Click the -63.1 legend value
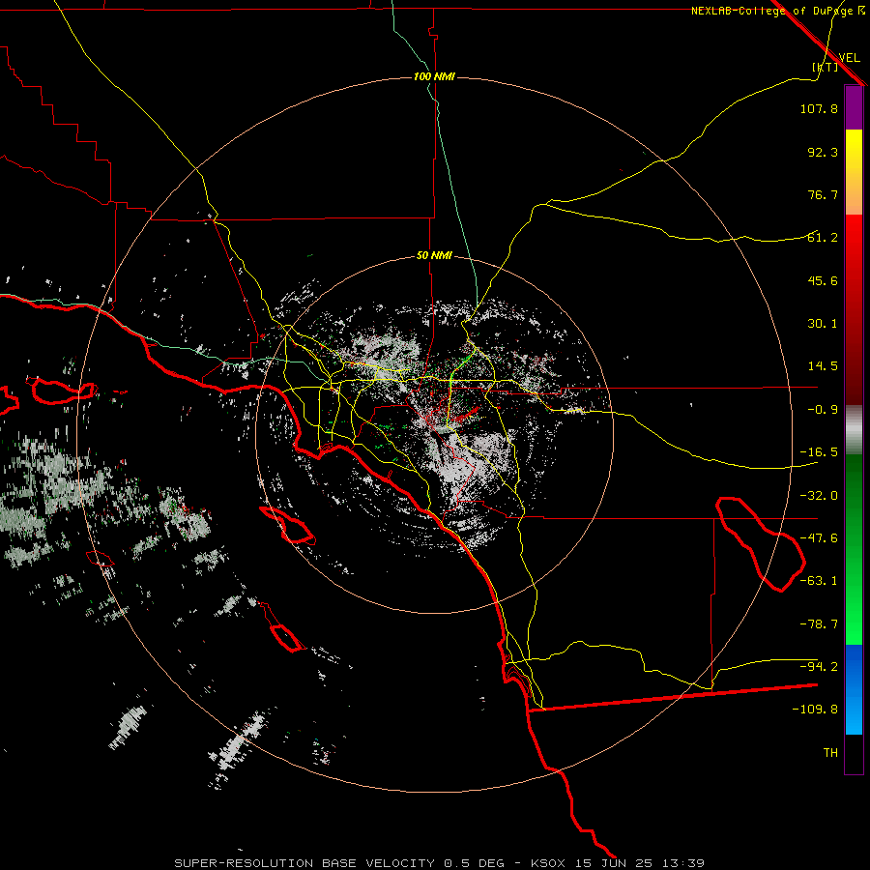870x870 pixels. coord(819,581)
